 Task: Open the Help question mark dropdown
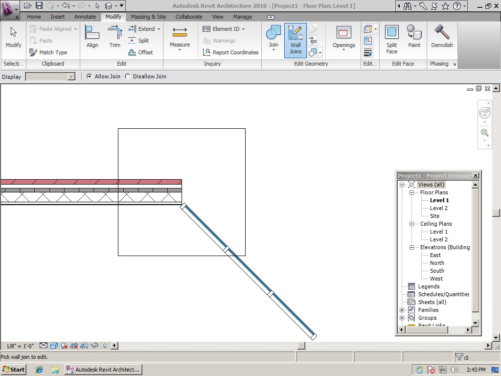[x=465, y=6]
